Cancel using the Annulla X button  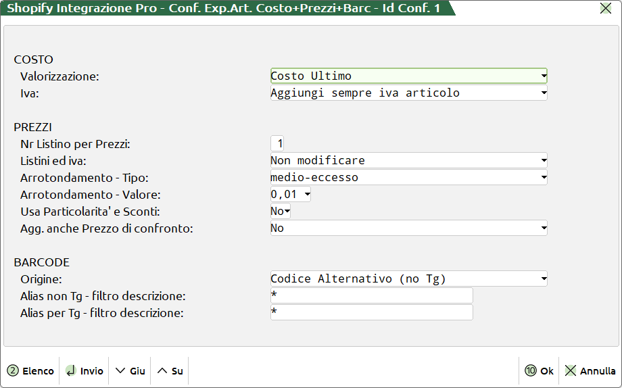coord(590,371)
